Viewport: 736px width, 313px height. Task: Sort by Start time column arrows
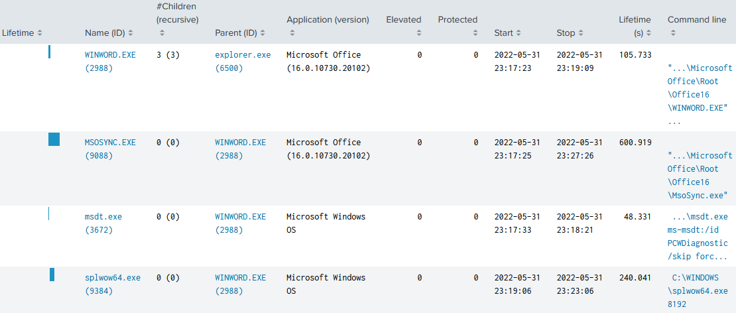519,33
